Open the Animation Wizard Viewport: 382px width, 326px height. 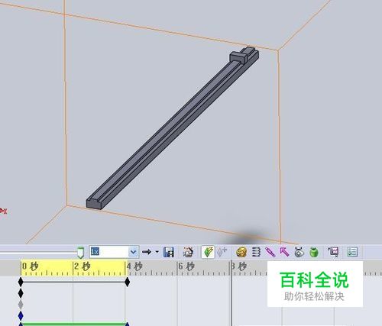pos(188,252)
